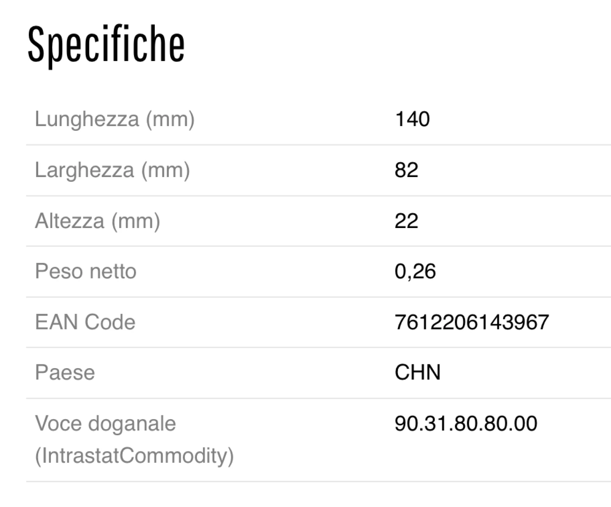611x507 pixels.
Task: Select the Altezza (mm) label
Action: (98, 221)
